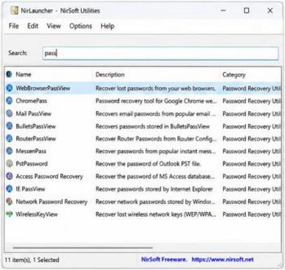Click description 'Recover network passwords stored by Windows'
The height and width of the screenshot is (270, 285).
(x=155, y=202)
